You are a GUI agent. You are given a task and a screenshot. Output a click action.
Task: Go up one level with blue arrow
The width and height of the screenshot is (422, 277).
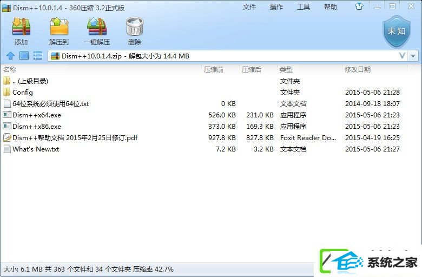coord(10,56)
